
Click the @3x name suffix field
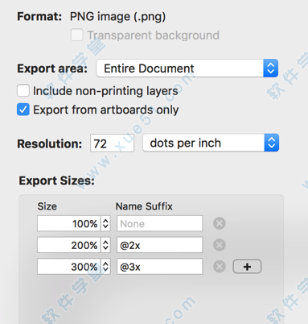point(160,267)
